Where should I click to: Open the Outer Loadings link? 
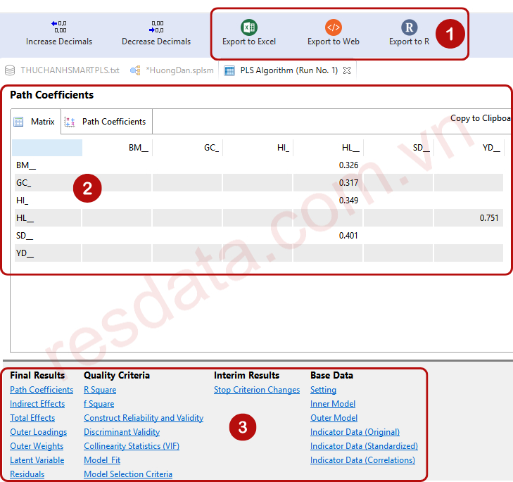coord(39,432)
